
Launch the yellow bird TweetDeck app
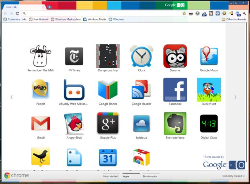click(41, 157)
